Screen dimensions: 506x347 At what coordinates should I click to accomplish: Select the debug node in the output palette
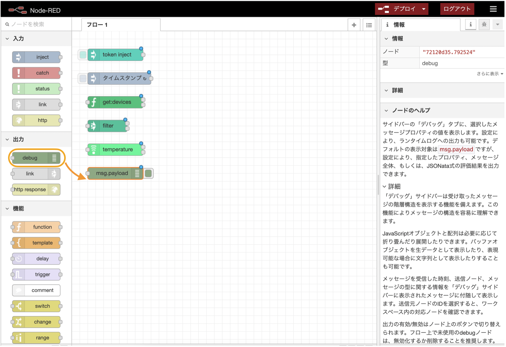[36, 158]
